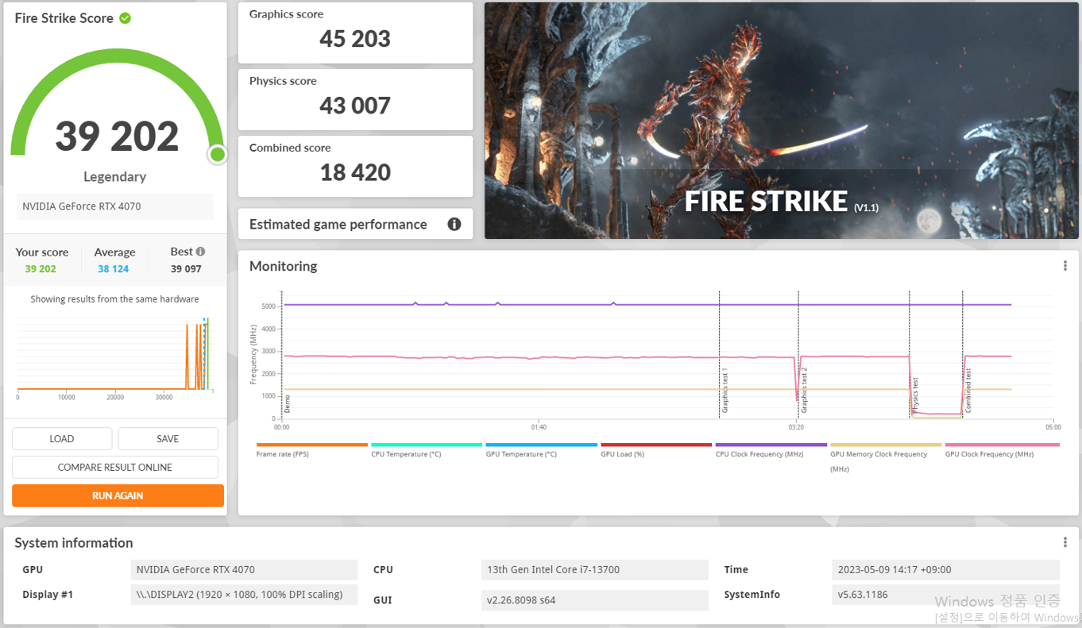This screenshot has height=628, width=1082.
Task: Click the Physics test chart marker
Action: pos(915,395)
